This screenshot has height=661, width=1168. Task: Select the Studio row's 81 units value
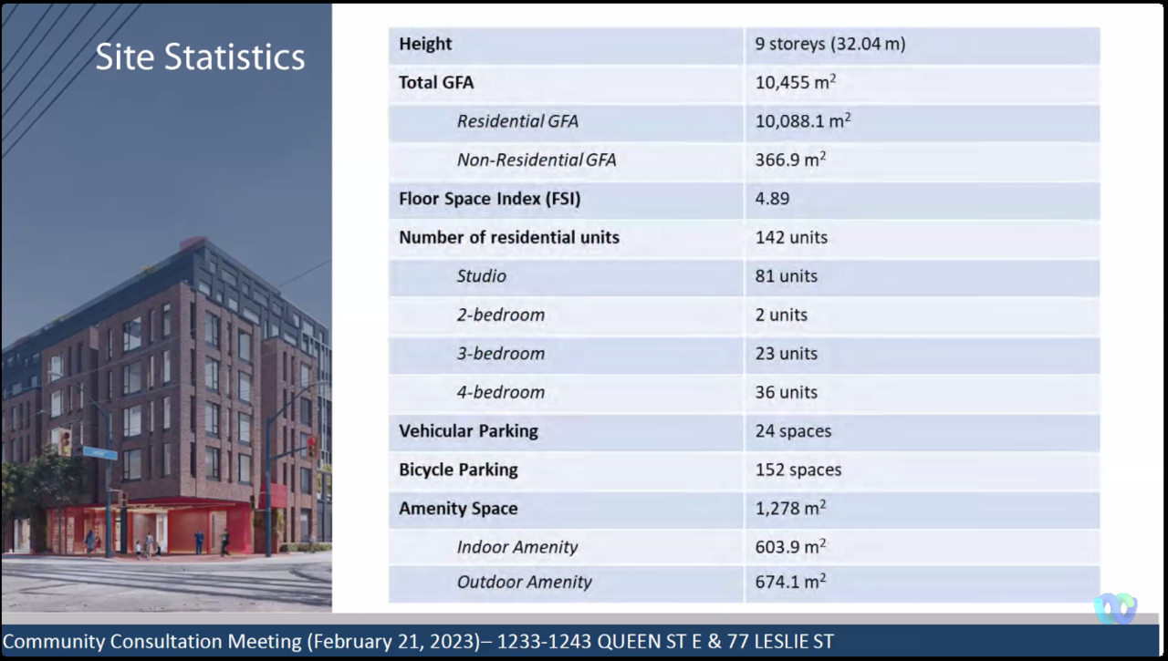pyautogui.click(x=786, y=276)
